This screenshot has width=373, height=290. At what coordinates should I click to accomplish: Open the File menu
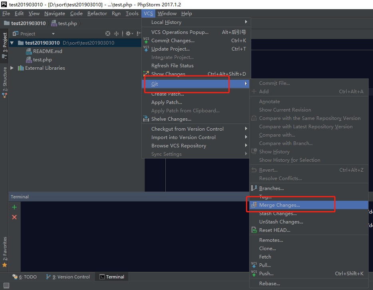click(x=6, y=14)
